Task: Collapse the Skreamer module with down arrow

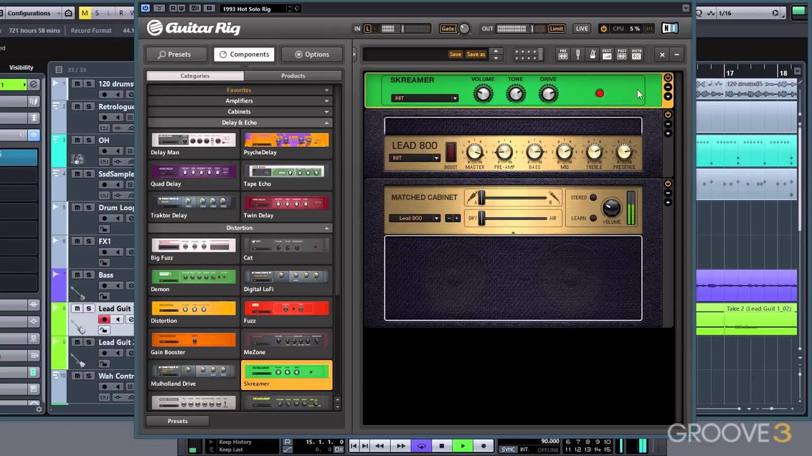Action: coord(668,97)
